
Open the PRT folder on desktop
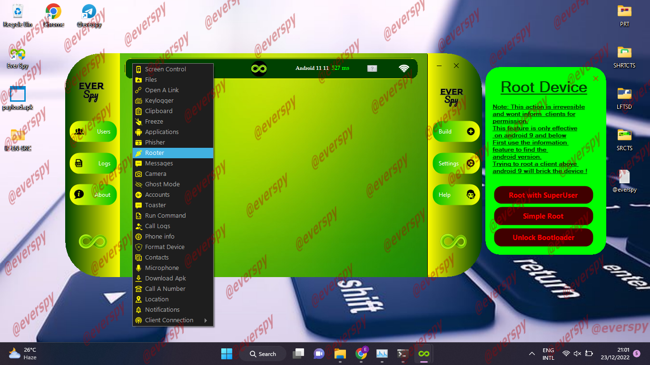[x=624, y=16]
